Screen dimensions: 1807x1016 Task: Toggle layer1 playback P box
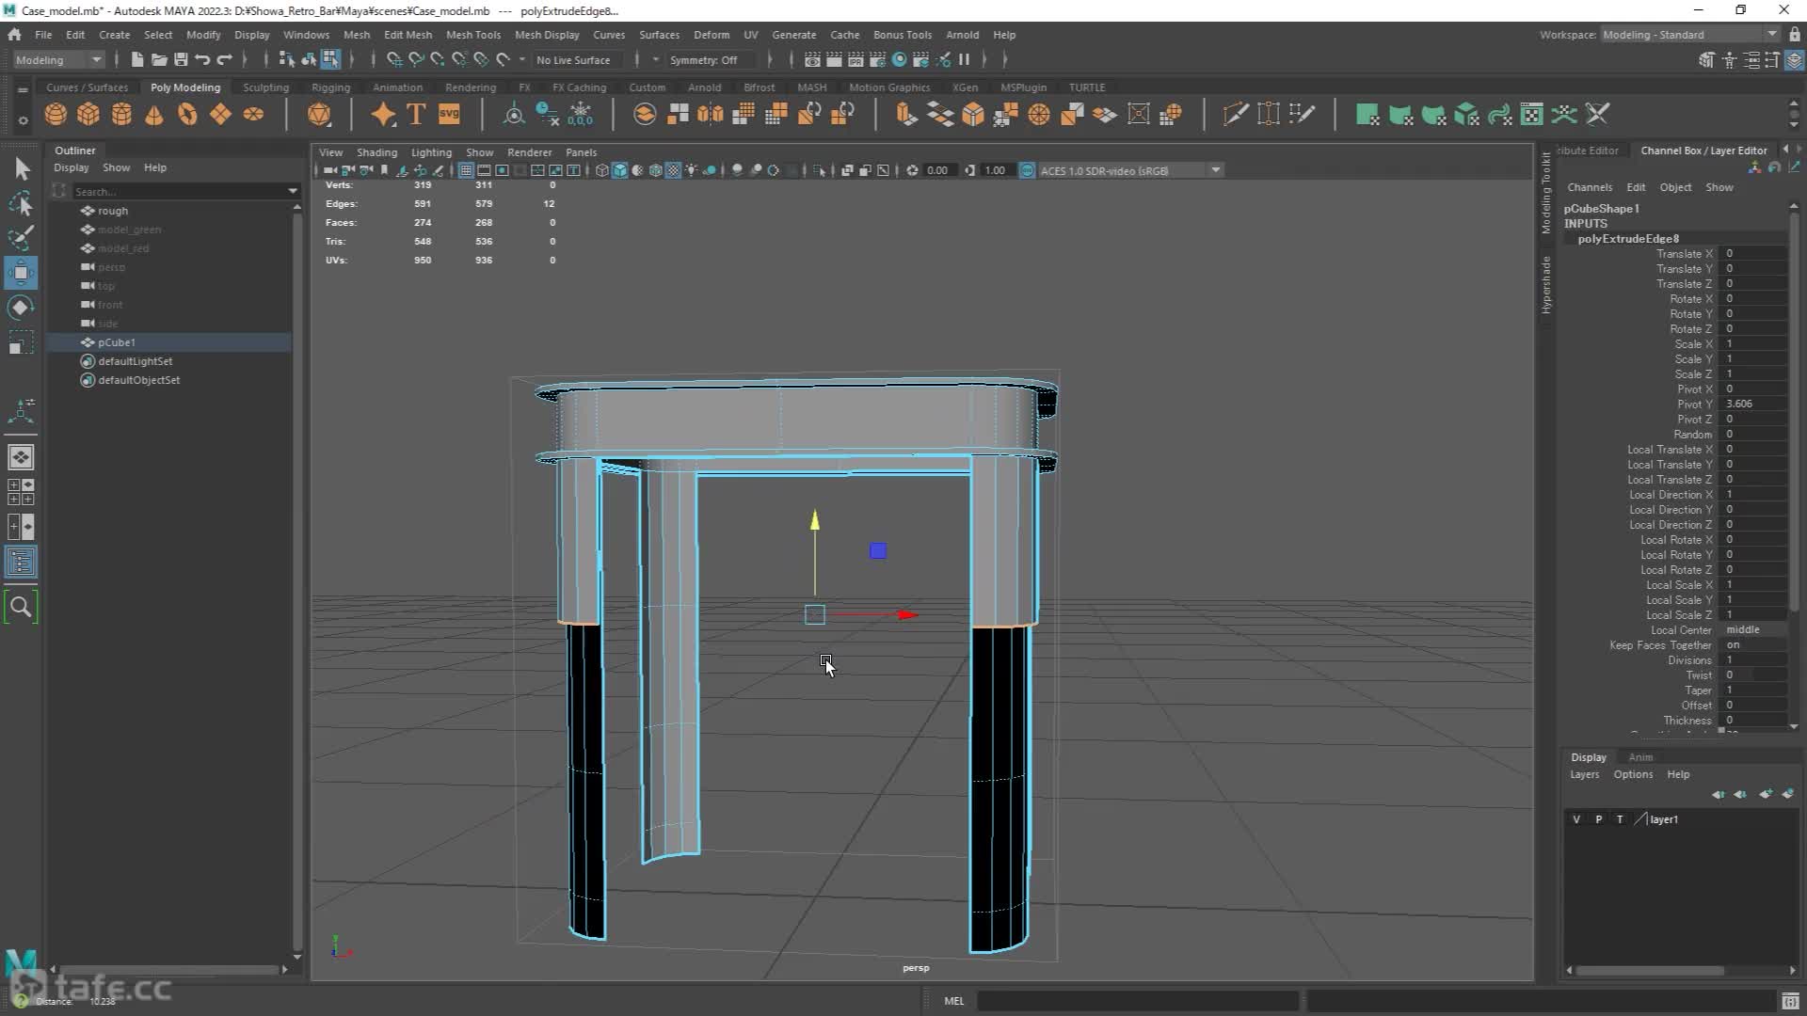(x=1598, y=819)
